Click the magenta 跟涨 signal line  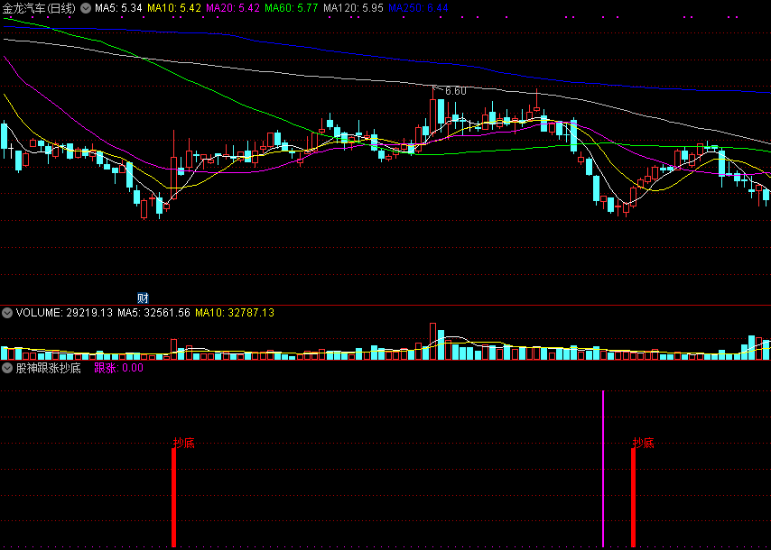pyautogui.click(x=603, y=469)
